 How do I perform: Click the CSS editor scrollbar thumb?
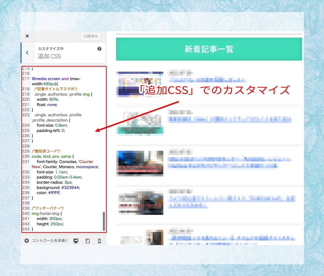coord(104,221)
